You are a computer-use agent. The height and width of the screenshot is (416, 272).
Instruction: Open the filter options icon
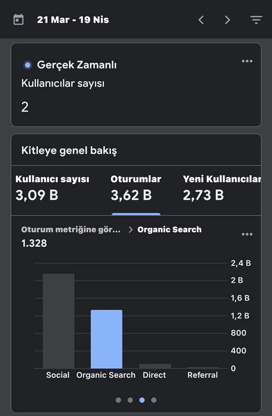coord(256,19)
